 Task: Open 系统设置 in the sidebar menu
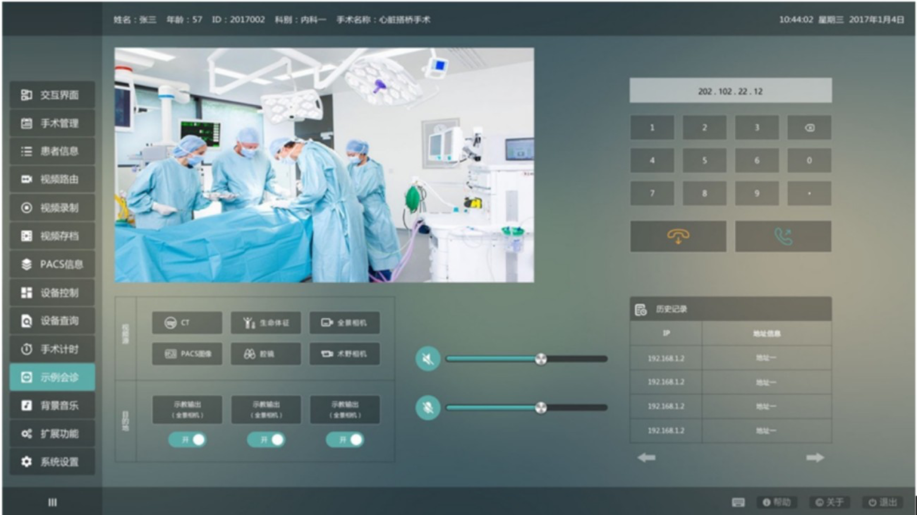(52, 462)
